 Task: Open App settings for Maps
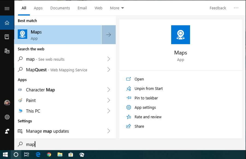point(145,107)
